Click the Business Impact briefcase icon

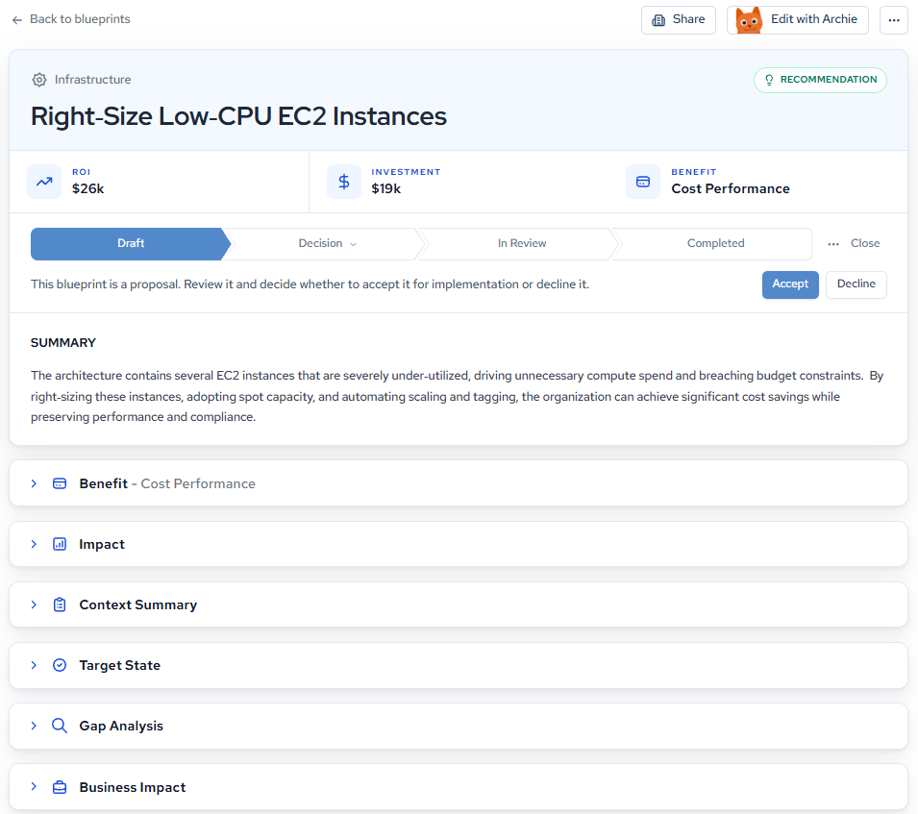click(60, 787)
